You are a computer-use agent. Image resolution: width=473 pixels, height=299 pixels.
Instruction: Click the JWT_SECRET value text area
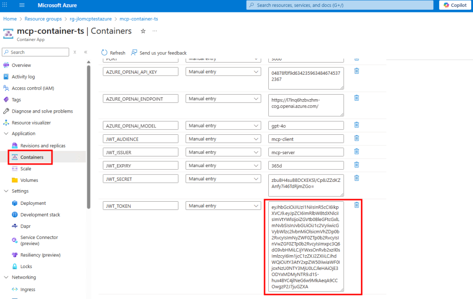point(306,185)
